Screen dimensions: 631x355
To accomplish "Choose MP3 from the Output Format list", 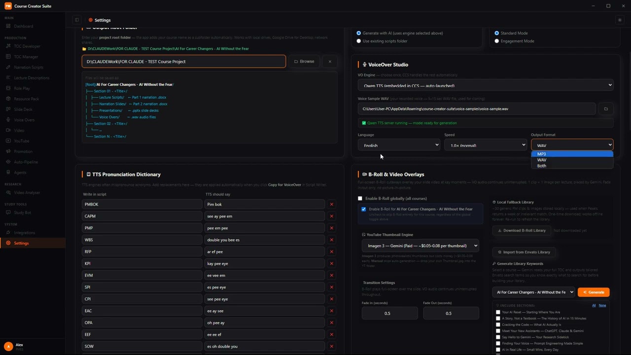I will tap(572, 154).
